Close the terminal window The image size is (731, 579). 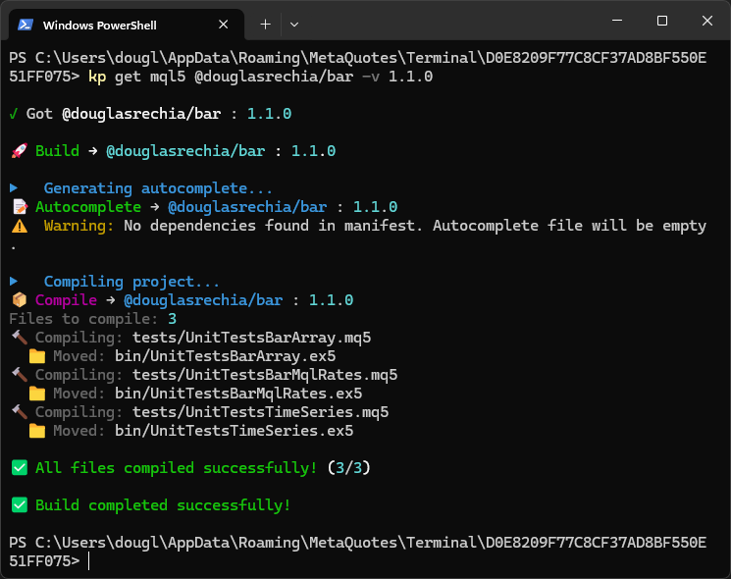click(x=707, y=22)
